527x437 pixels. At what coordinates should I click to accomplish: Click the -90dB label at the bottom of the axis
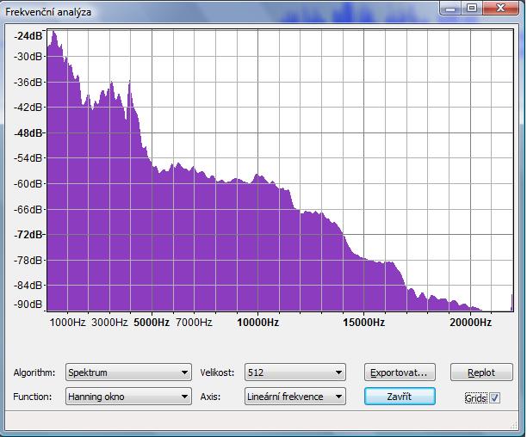click(x=29, y=305)
